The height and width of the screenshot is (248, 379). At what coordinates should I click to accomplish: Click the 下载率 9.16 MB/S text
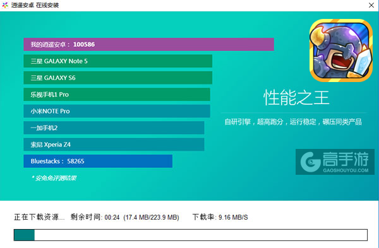click(x=220, y=217)
